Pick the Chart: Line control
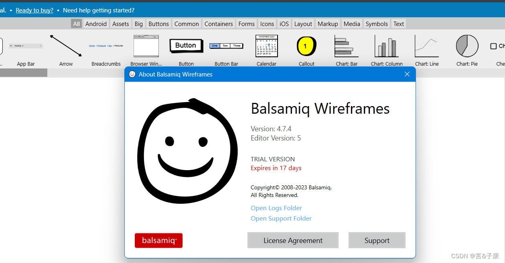The width and height of the screenshot is (505, 263). 427,46
